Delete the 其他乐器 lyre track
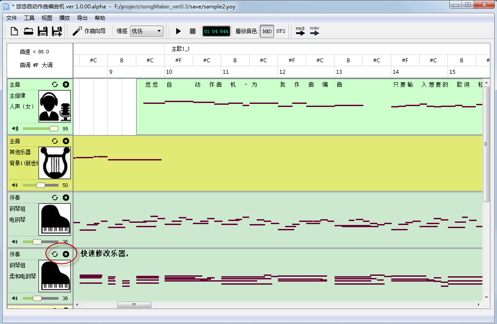 click(x=66, y=141)
